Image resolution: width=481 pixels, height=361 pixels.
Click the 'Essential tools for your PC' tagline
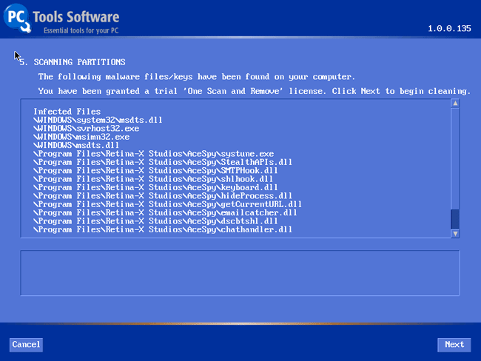[81, 30]
